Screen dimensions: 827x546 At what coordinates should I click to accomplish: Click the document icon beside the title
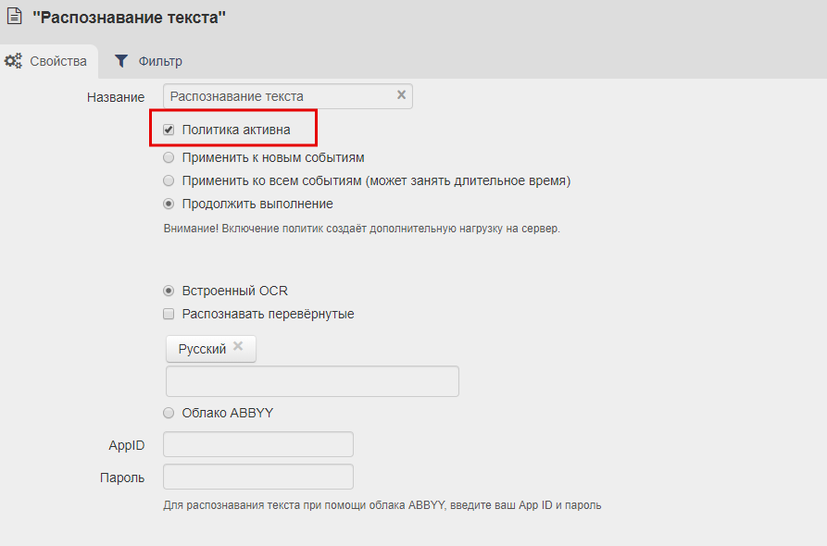(x=14, y=17)
